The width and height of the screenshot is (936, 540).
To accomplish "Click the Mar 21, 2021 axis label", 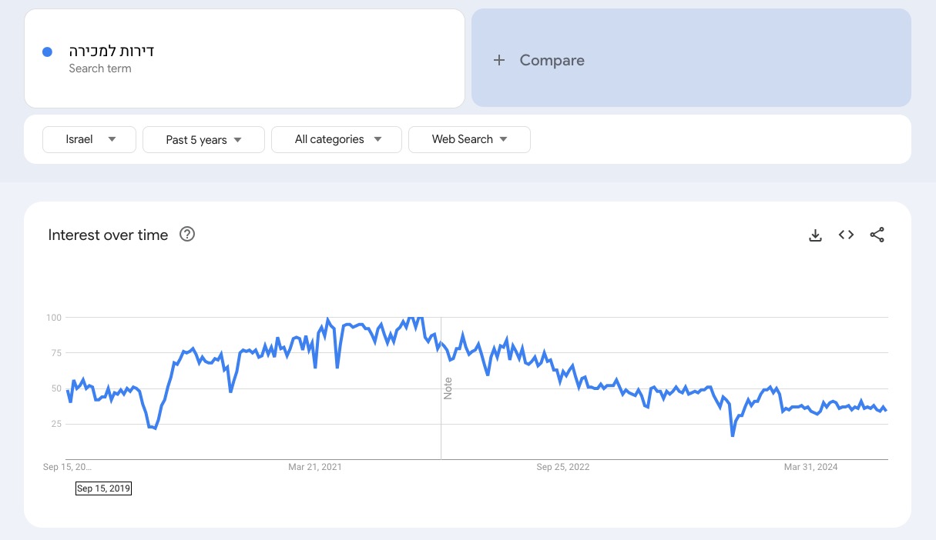I will point(315,467).
